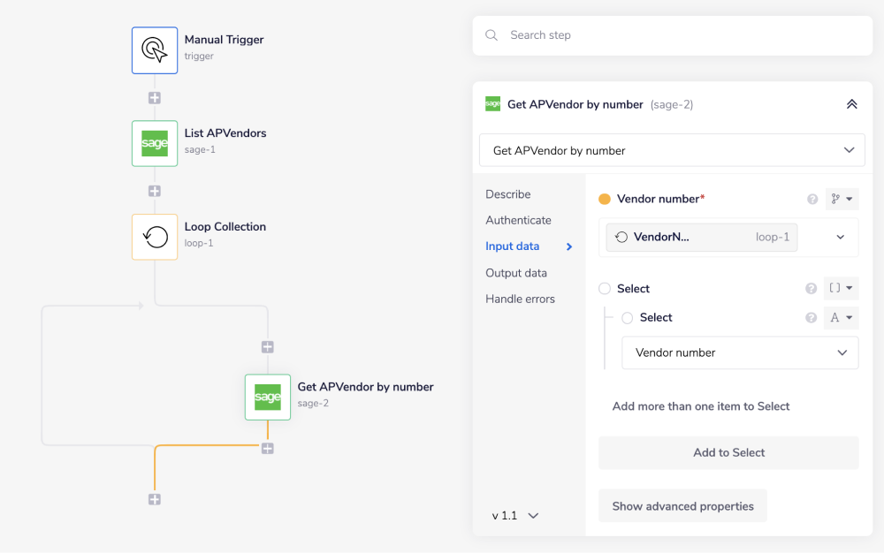Click help icon next to Vendor number

pyautogui.click(x=812, y=200)
